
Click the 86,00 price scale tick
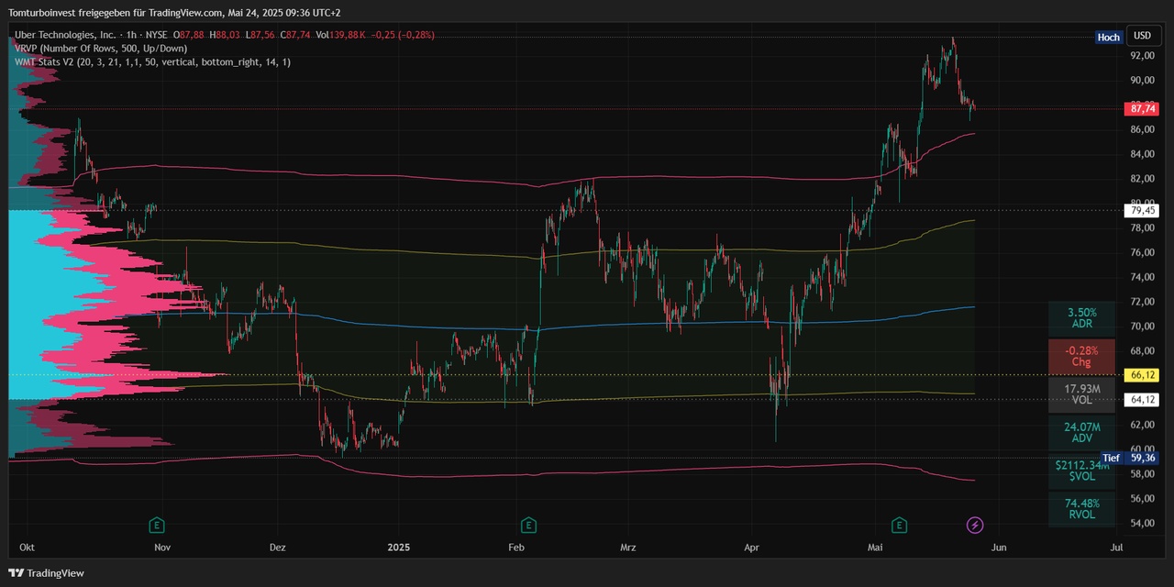tap(1142, 129)
